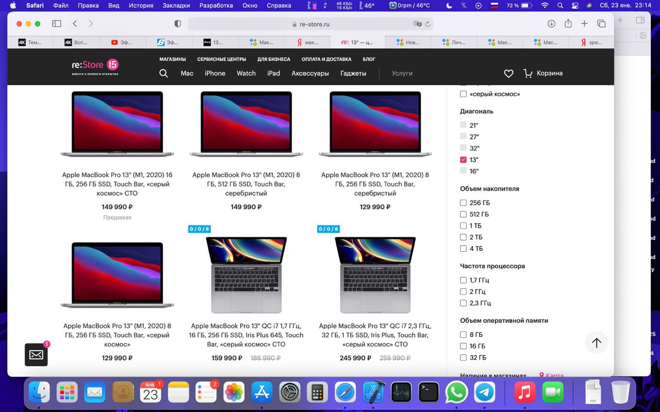Open the БЛОГ link

click(369, 59)
